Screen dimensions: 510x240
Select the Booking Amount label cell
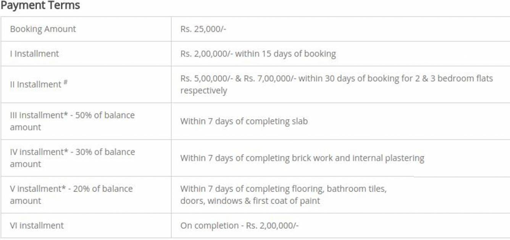[x=43, y=29]
